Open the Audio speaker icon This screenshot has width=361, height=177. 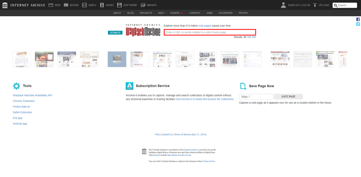coord(102,5)
